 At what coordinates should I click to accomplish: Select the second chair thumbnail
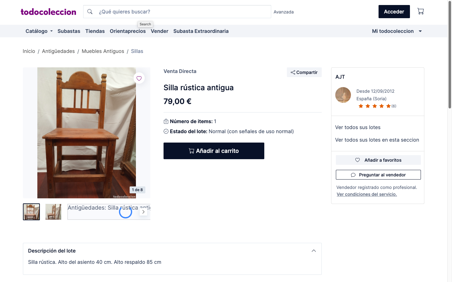point(53,212)
